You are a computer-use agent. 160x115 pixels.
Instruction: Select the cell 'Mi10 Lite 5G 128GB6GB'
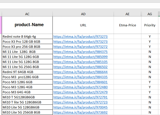click(x=27, y=107)
